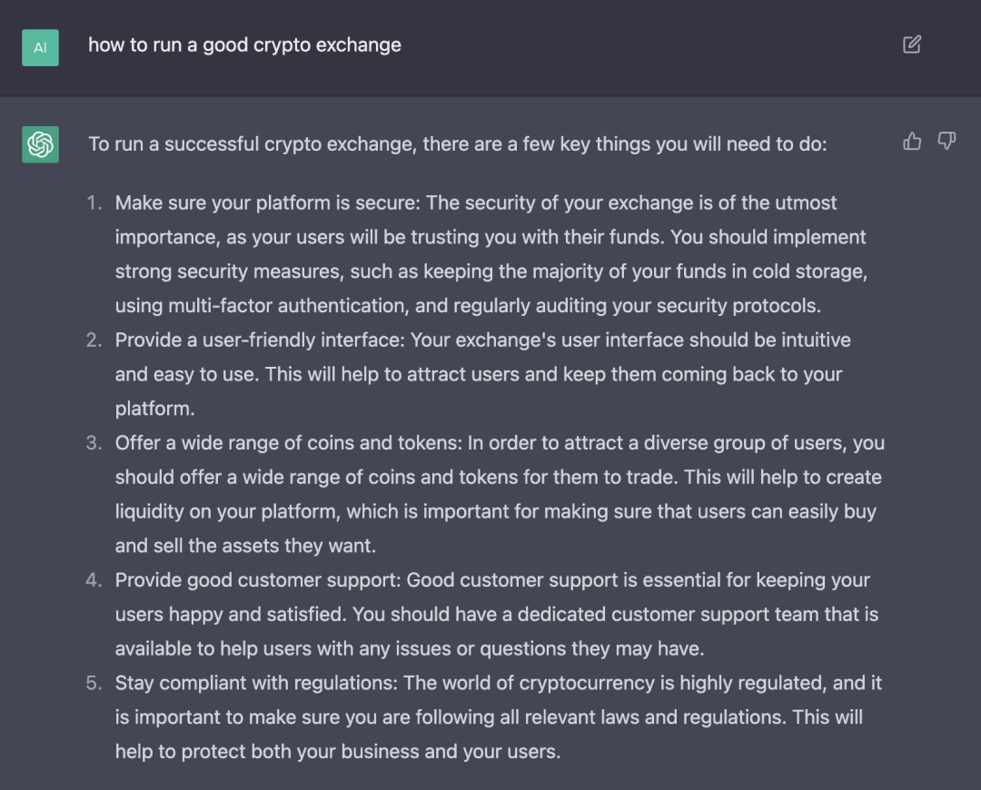Click the edit message pencil icon
Screen dimensions: 981x790
tap(912, 44)
